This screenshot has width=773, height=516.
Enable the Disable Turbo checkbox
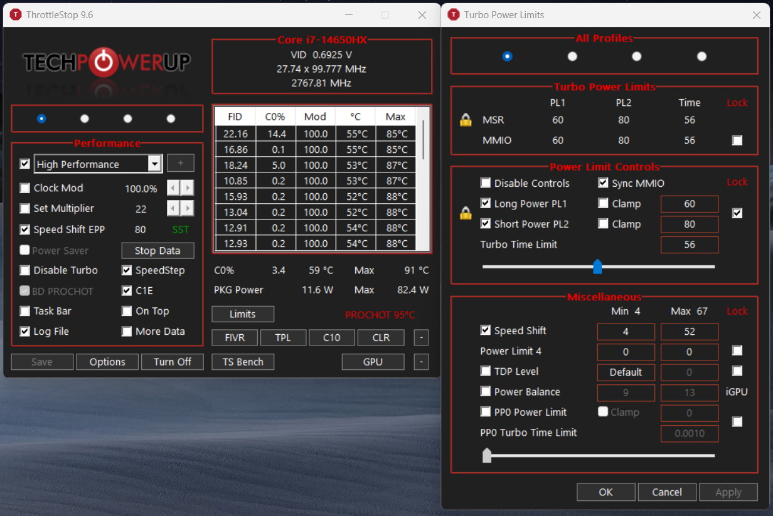25,270
